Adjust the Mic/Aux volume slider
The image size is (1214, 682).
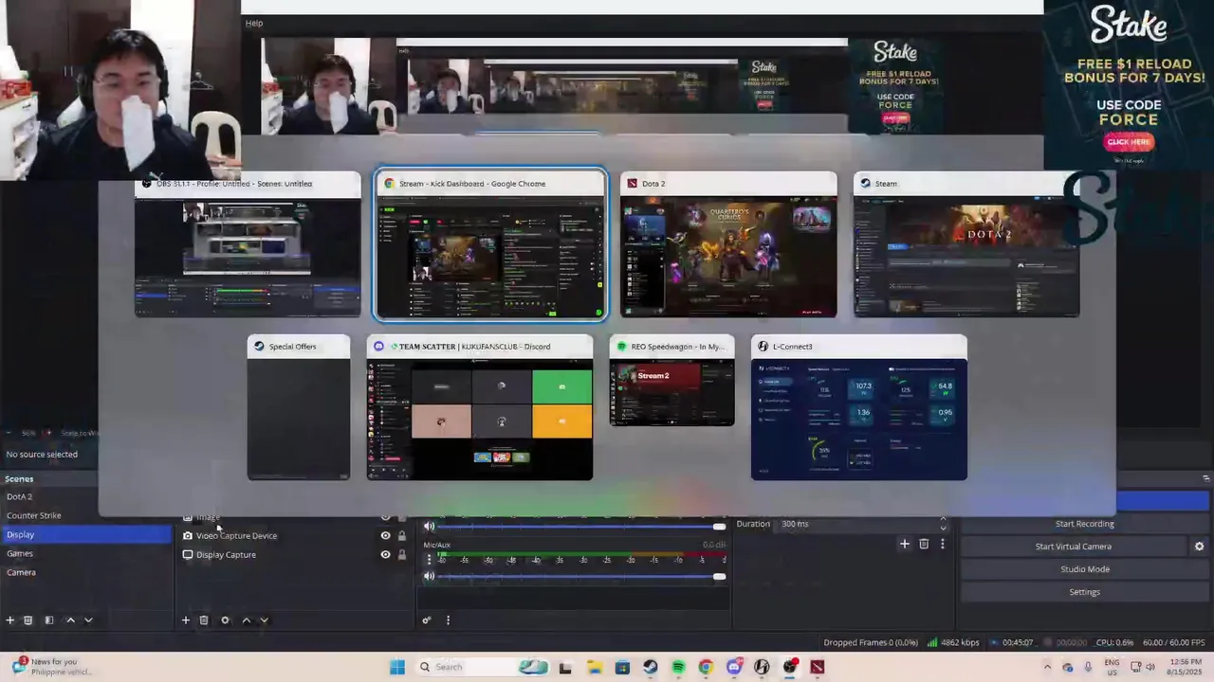(580, 577)
